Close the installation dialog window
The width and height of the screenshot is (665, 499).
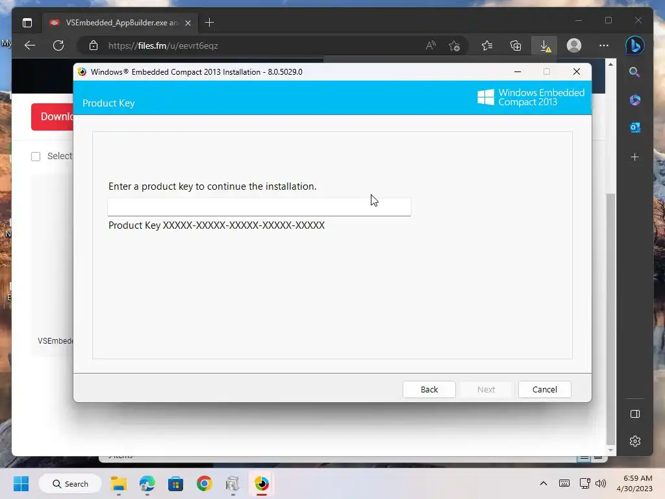(x=577, y=71)
